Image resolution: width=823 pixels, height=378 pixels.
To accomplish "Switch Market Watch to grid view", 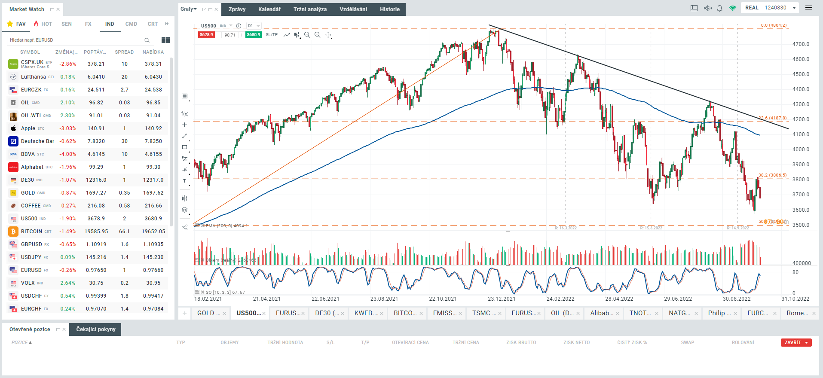I will (165, 40).
